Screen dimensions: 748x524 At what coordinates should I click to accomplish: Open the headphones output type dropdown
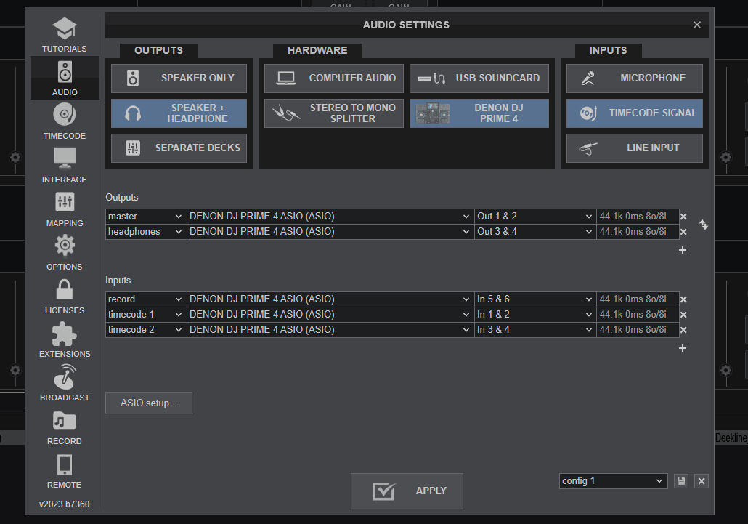click(x=146, y=232)
